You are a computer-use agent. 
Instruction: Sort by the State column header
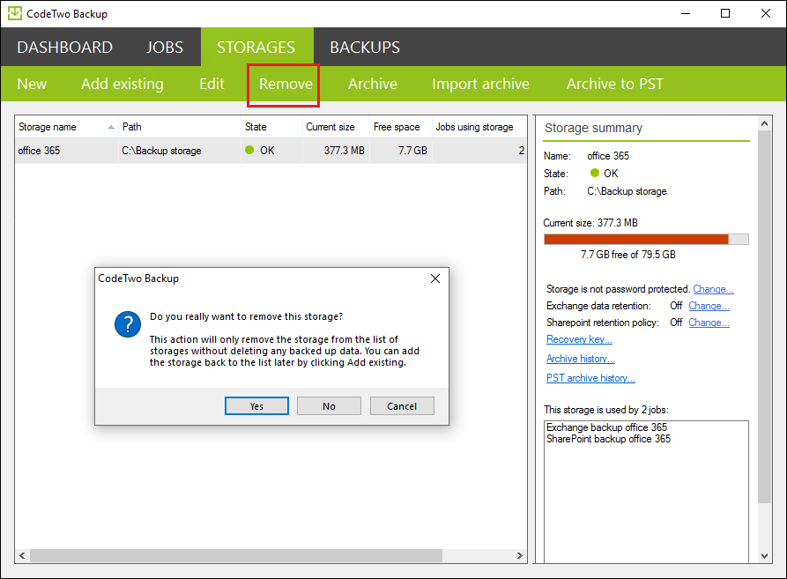[x=272, y=127]
